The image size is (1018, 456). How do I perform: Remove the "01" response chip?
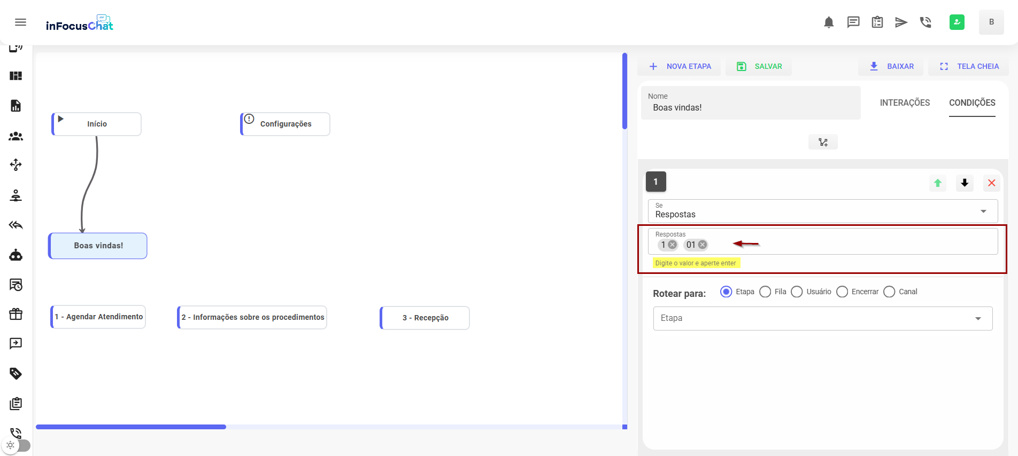pos(703,245)
